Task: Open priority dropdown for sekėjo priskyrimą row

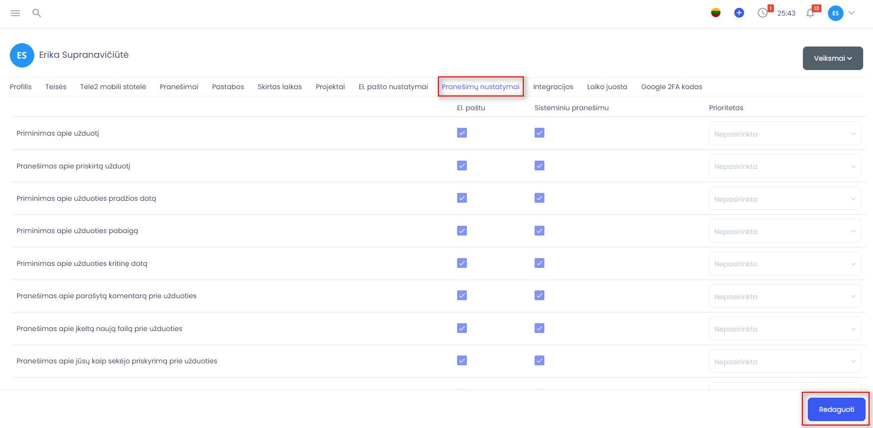Action: (785, 361)
